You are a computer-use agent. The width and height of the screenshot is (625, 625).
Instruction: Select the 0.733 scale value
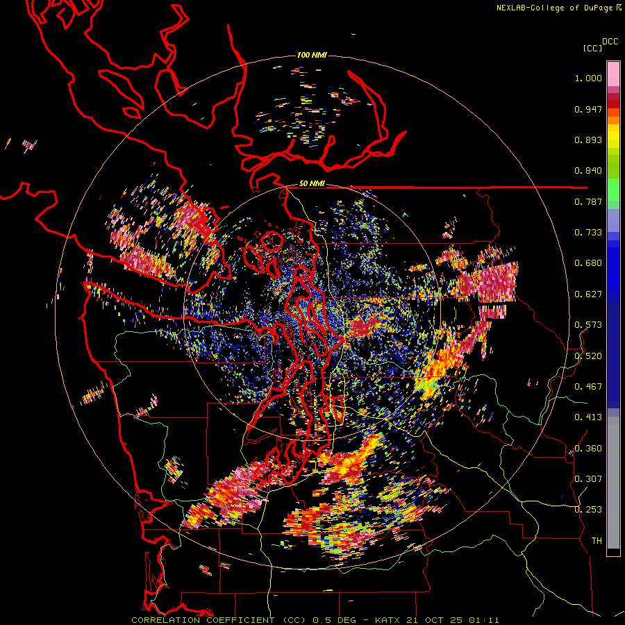tap(588, 232)
